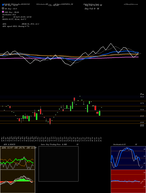Click the blue 20 Day legend swatch
The width and height of the screenshot is (146, 193).
tap(3, 5)
